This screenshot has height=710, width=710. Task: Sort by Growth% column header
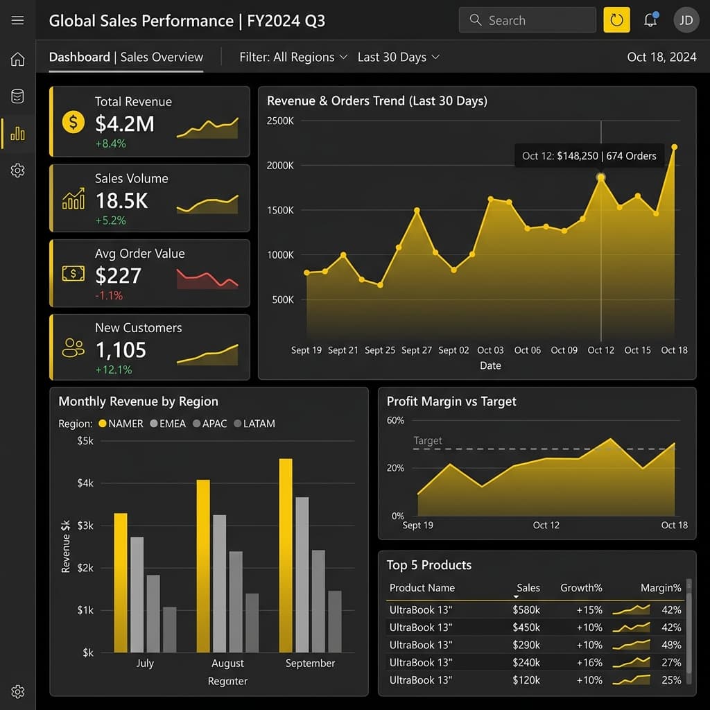tap(581, 588)
